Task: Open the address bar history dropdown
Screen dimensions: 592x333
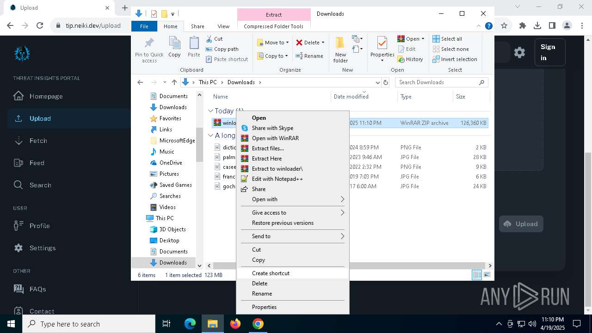Action: click(x=378, y=82)
